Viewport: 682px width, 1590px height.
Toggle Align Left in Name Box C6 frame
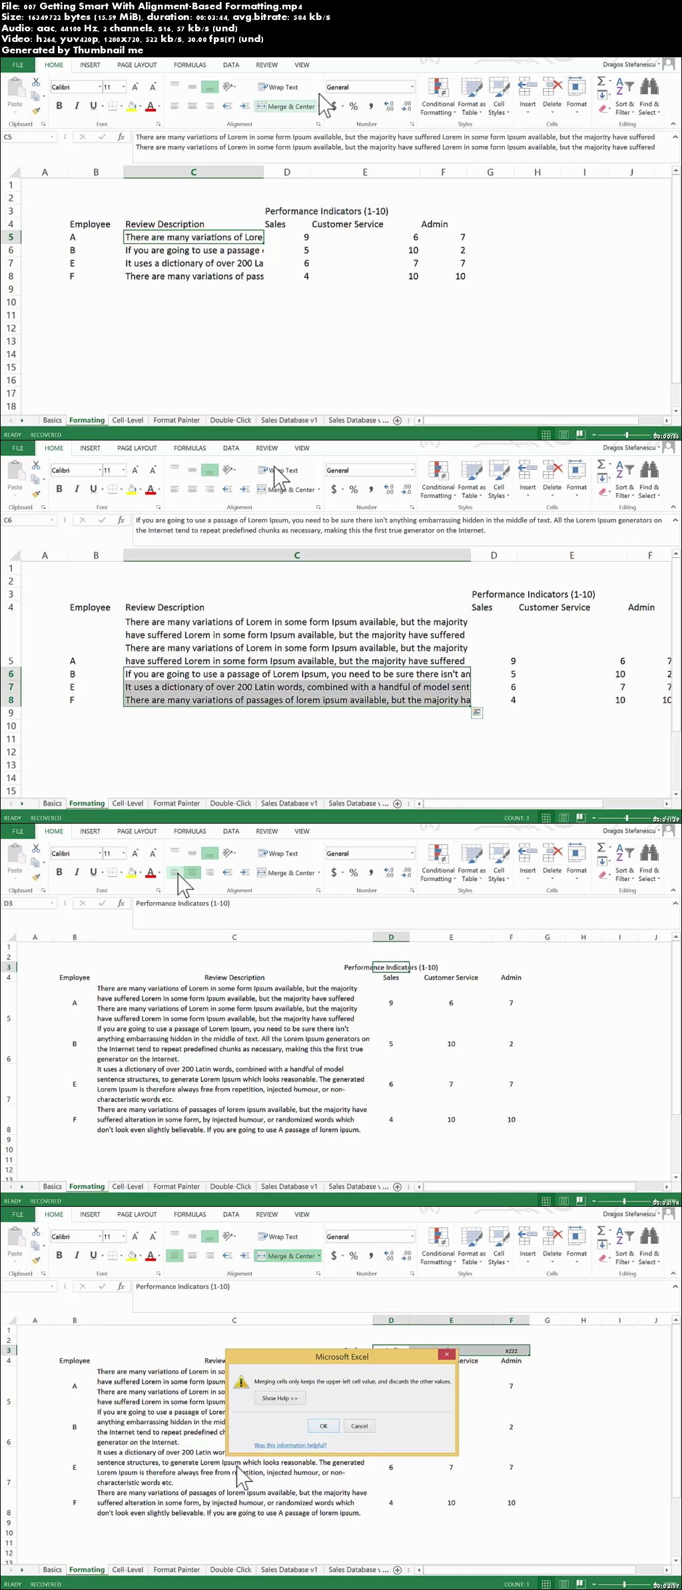174,489
